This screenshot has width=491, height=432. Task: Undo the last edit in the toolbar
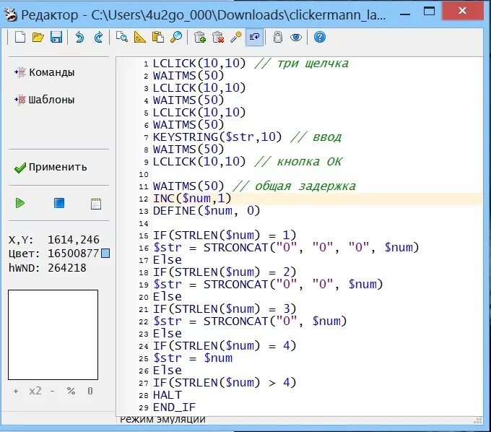[80, 38]
